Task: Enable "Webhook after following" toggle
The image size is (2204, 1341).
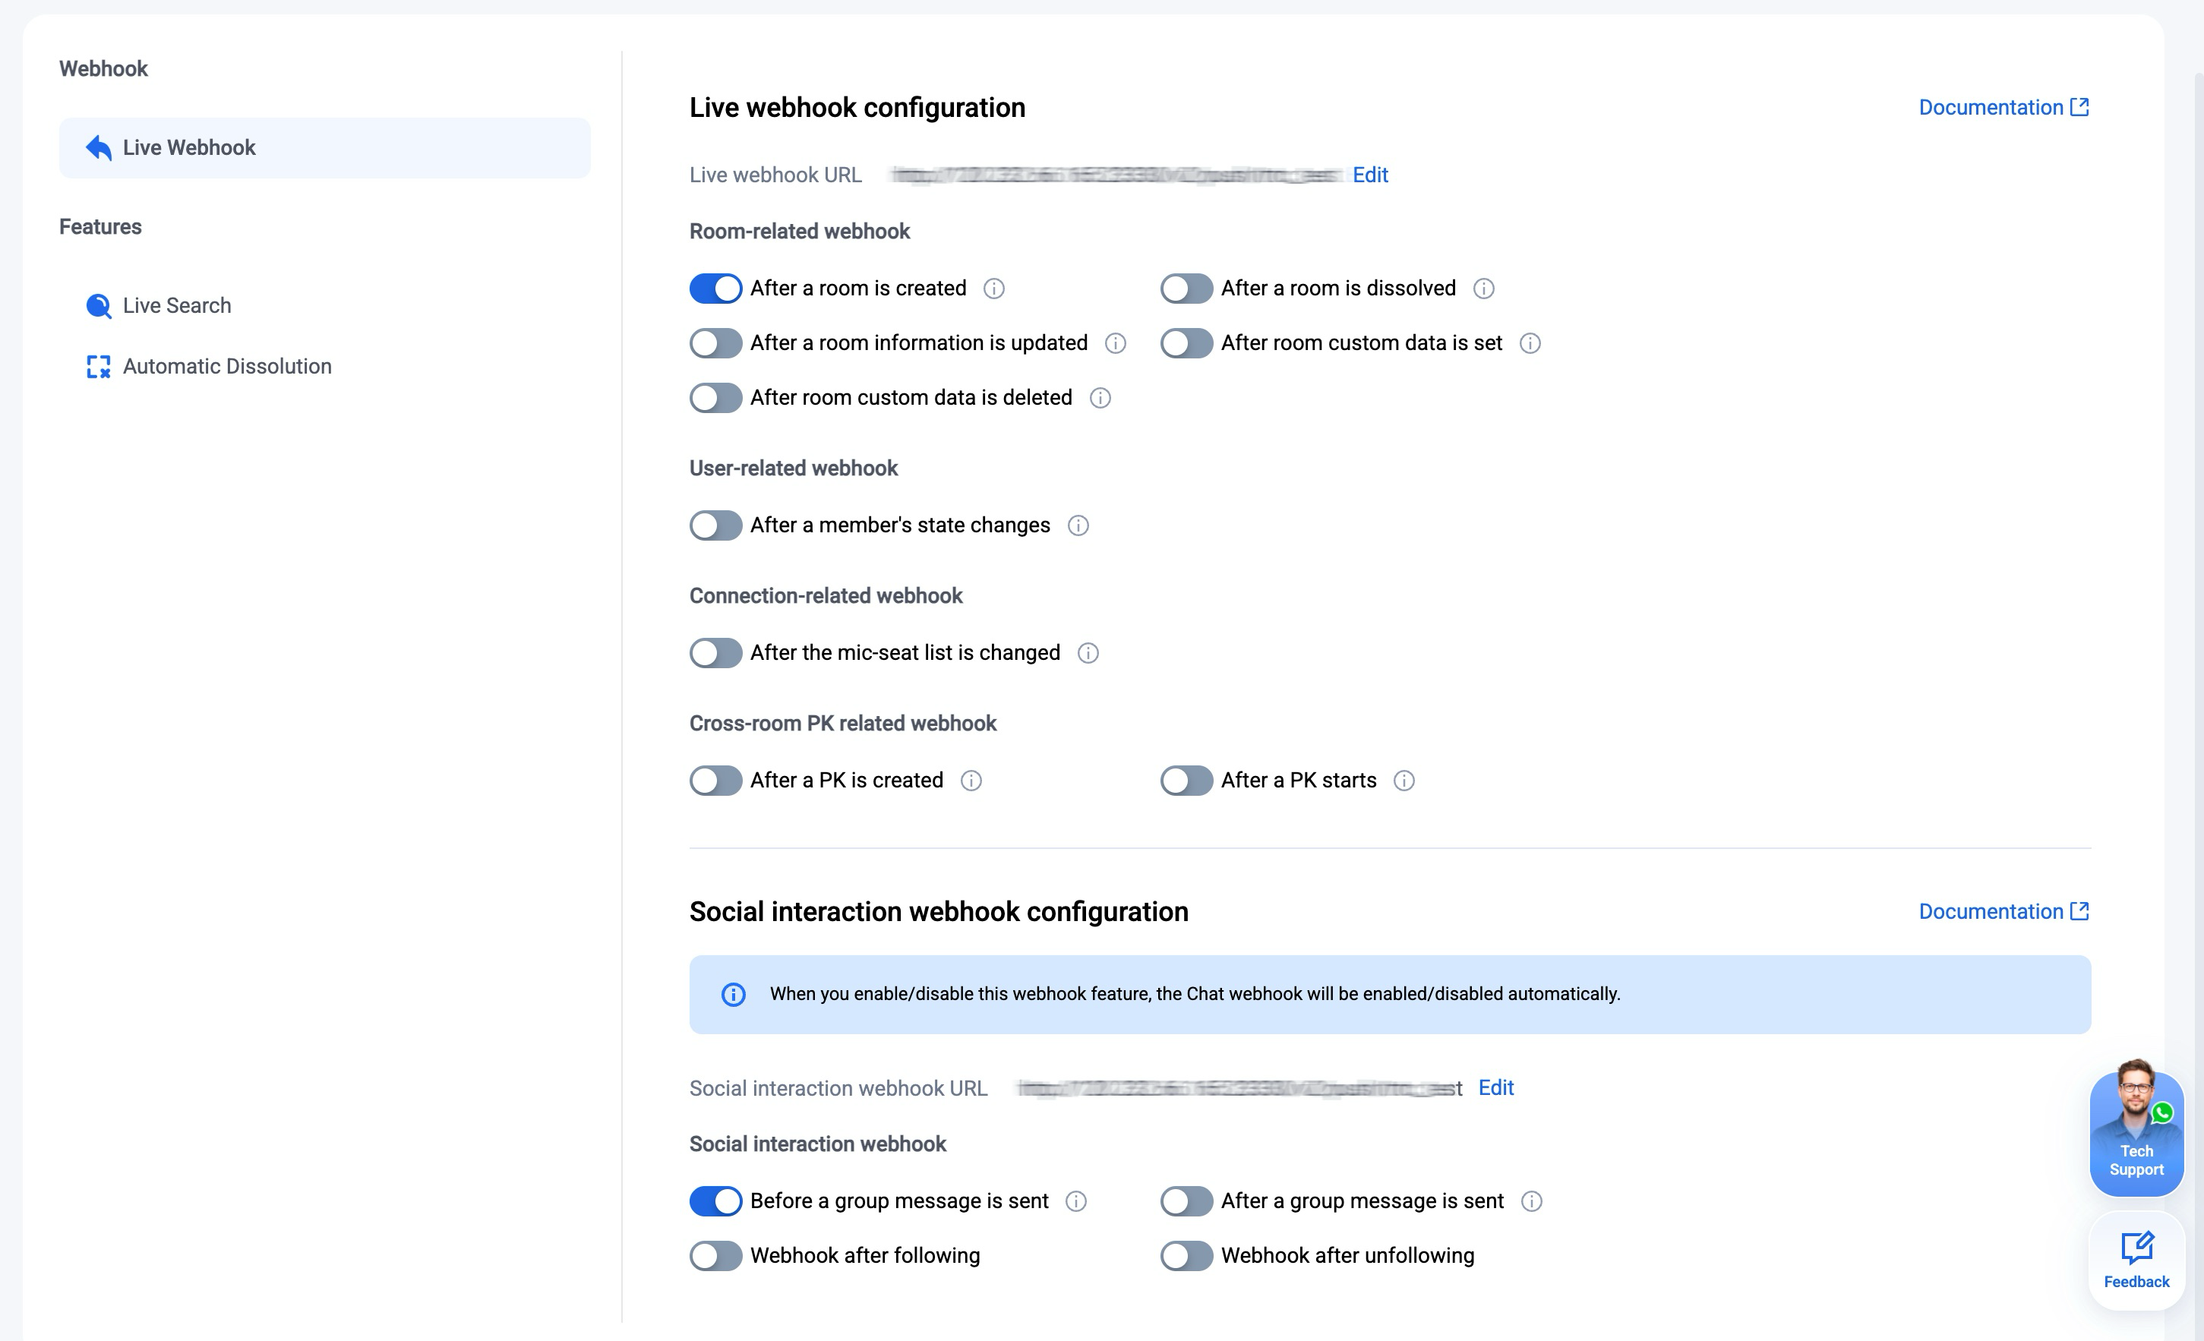Action: (715, 1256)
